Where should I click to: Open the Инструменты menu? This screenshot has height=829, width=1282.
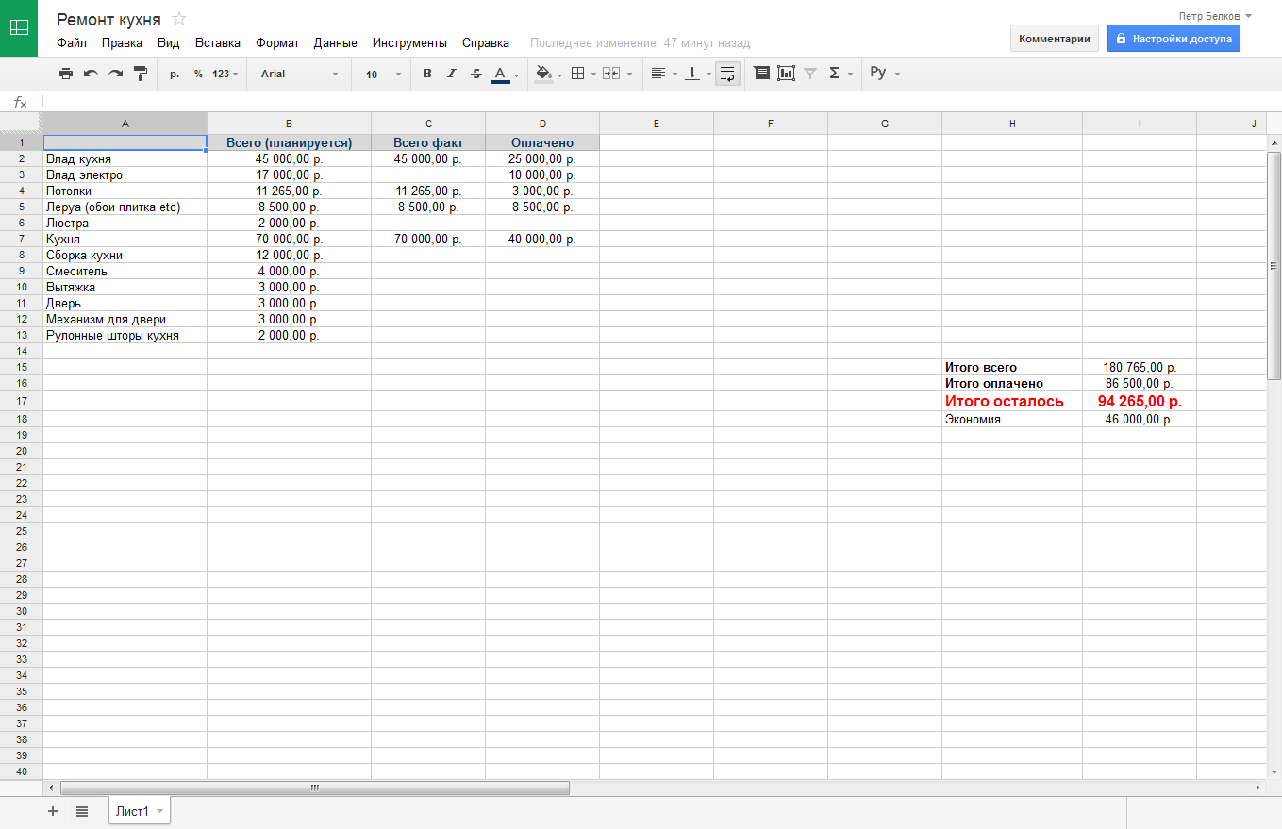coord(409,42)
